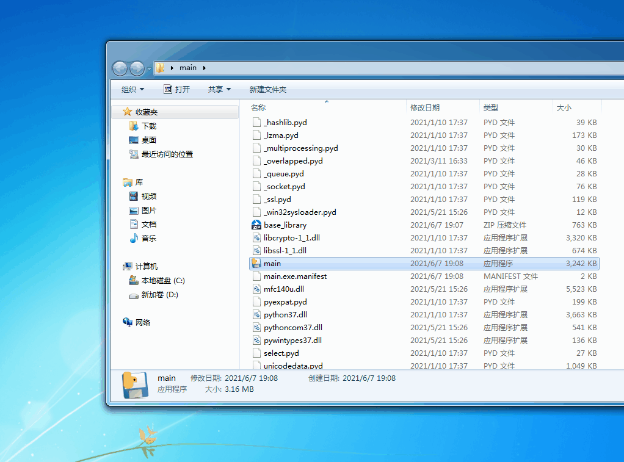Click the large main icon in details pane
The image size is (624, 462).
click(136, 385)
